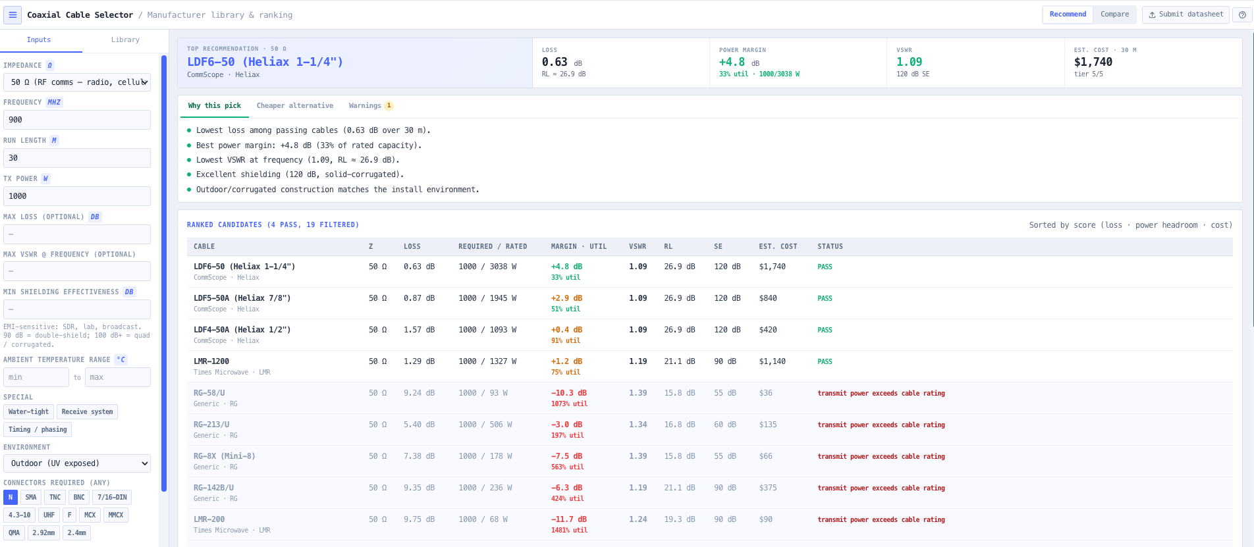Viewport: 1254px width, 547px height.
Task: Select the LDF6-50 (Heliax 1-1/4") table row
Action: (710, 272)
